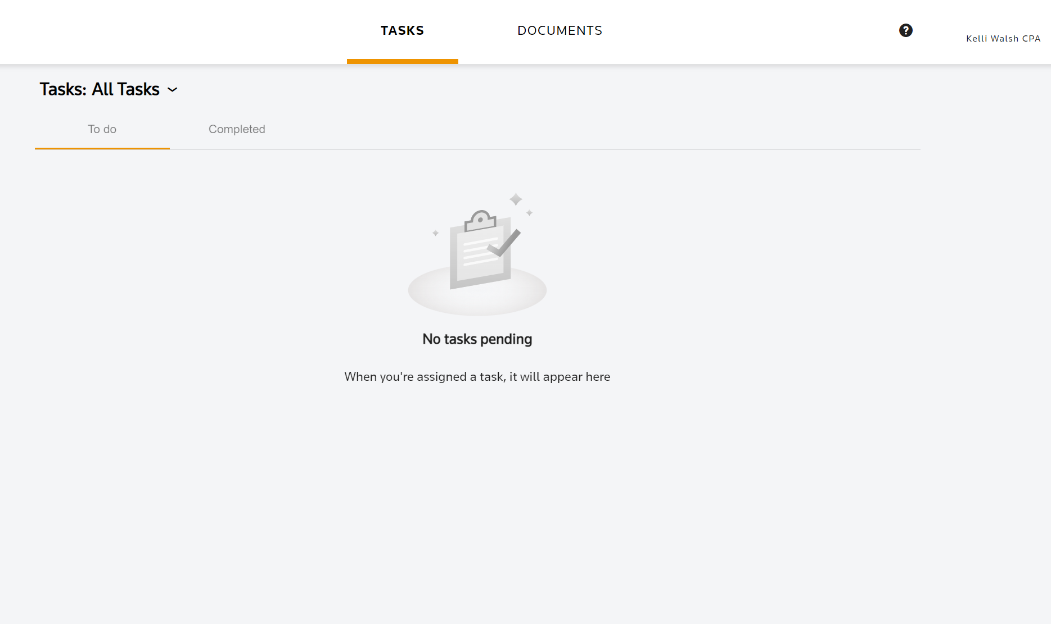
Task: Click the small sparkle left of the clipboard
Action: (x=435, y=233)
